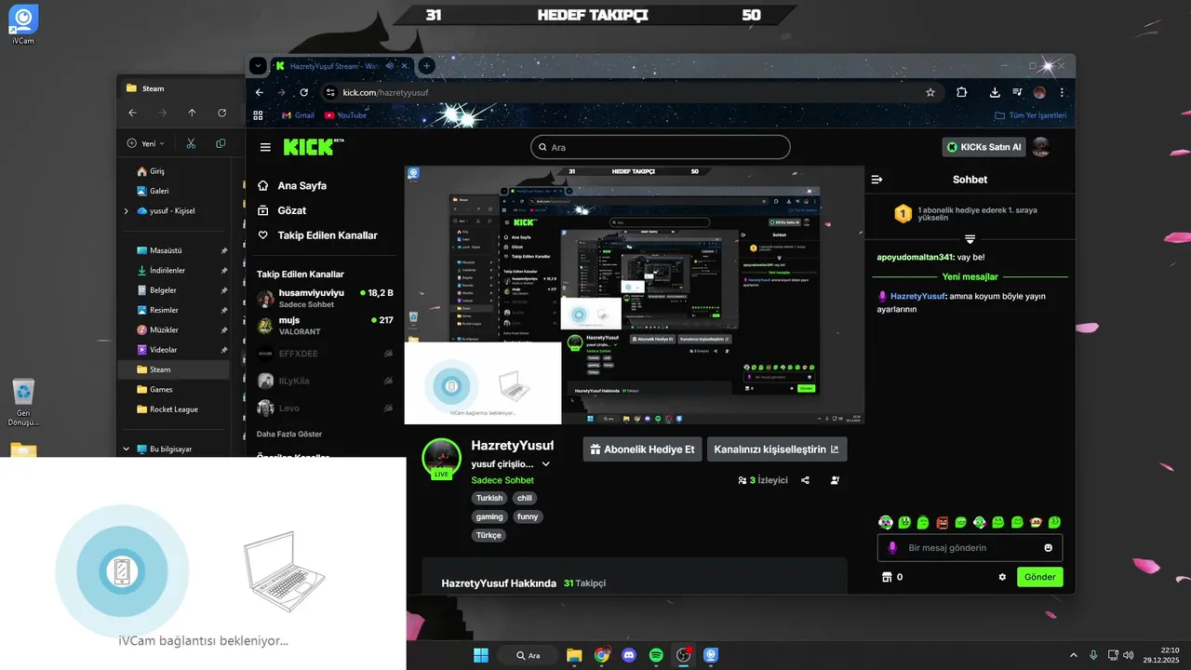1191x670 pixels.
Task: Click copy icon in Explorer toolbar
Action: click(221, 143)
